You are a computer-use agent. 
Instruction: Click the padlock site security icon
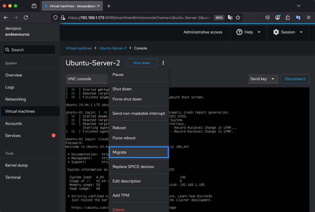[63, 18]
